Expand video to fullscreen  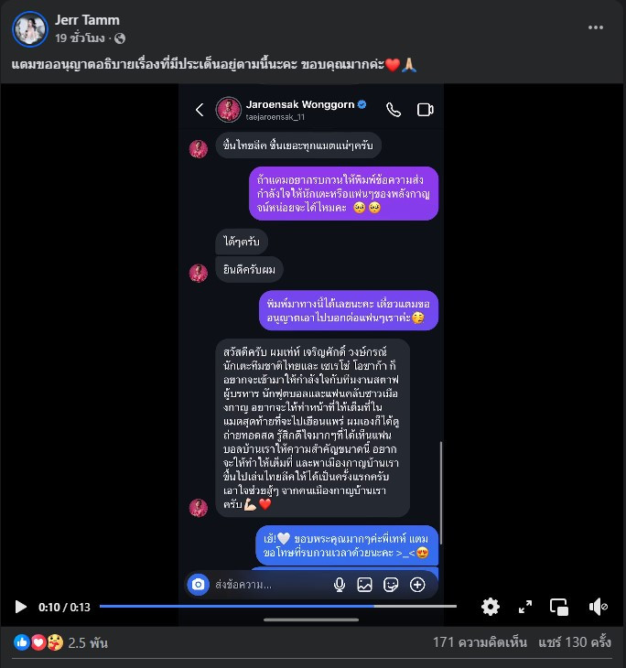(525, 607)
